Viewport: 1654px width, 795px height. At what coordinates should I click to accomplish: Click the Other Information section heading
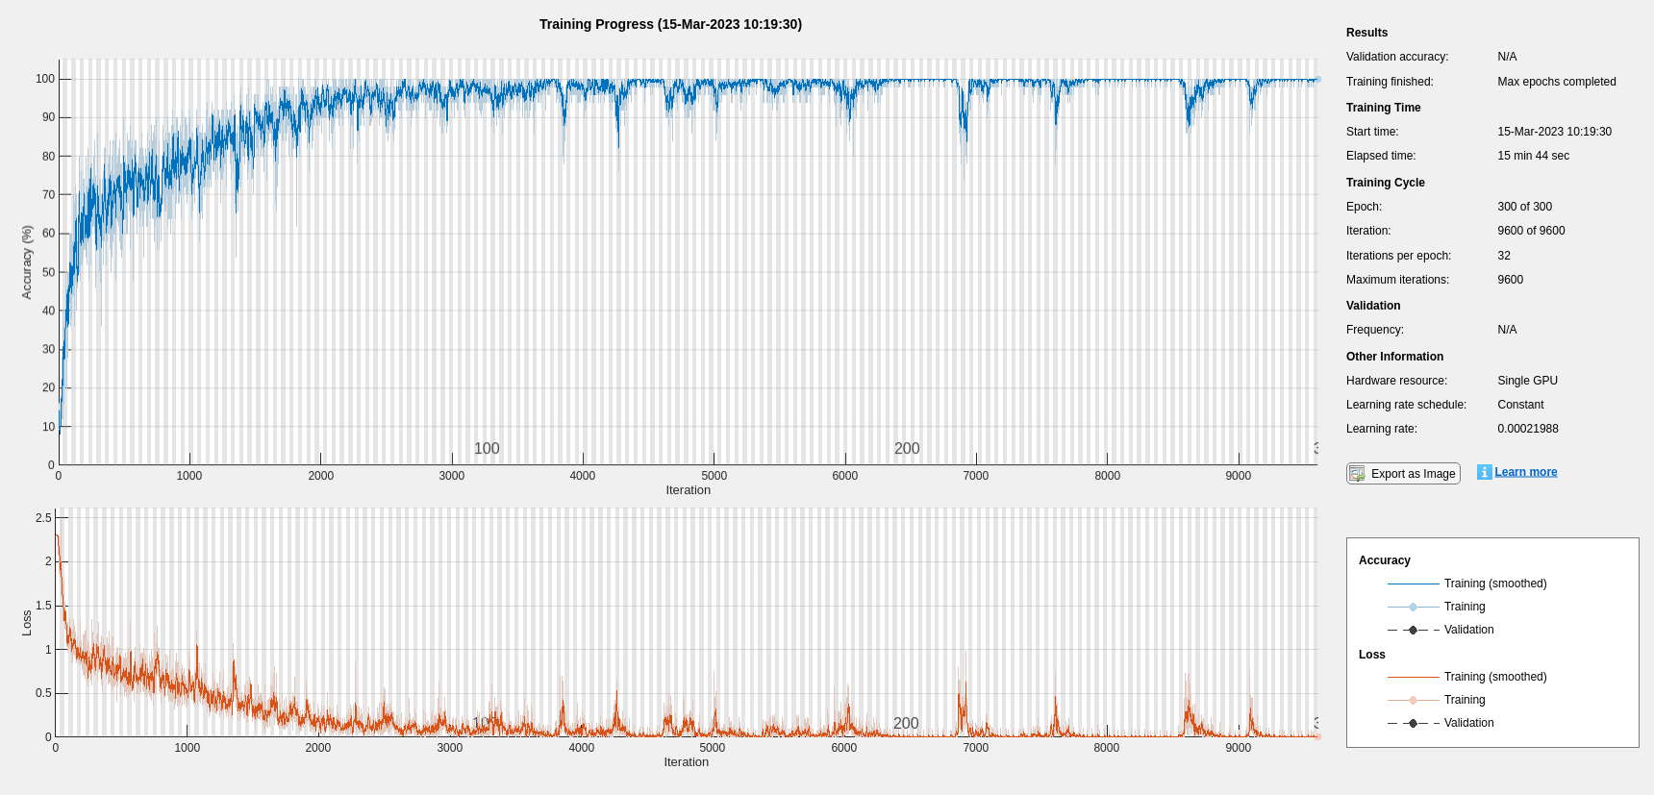pos(1394,357)
